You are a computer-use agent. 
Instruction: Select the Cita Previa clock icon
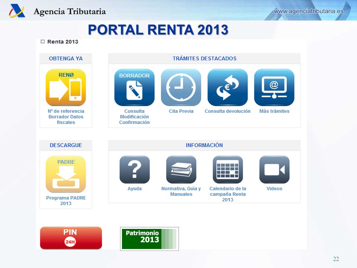[x=181, y=87]
